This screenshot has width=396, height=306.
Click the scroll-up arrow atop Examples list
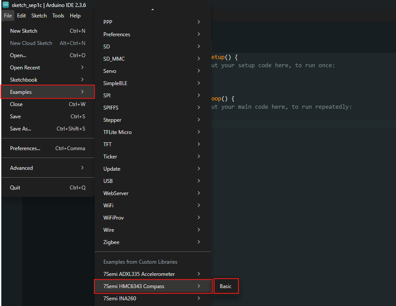point(153,10)
